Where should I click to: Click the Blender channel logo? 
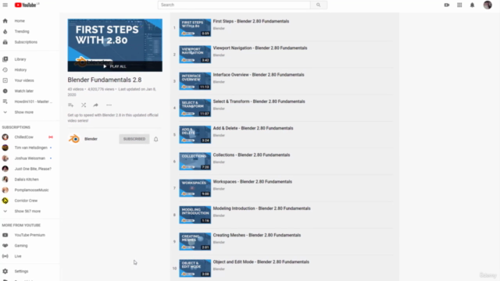pyautogui.click(x=74, y=139)
